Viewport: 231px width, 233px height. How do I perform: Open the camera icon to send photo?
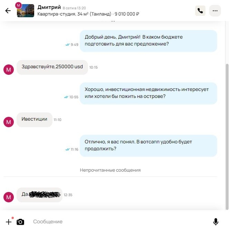coord(20,222)
